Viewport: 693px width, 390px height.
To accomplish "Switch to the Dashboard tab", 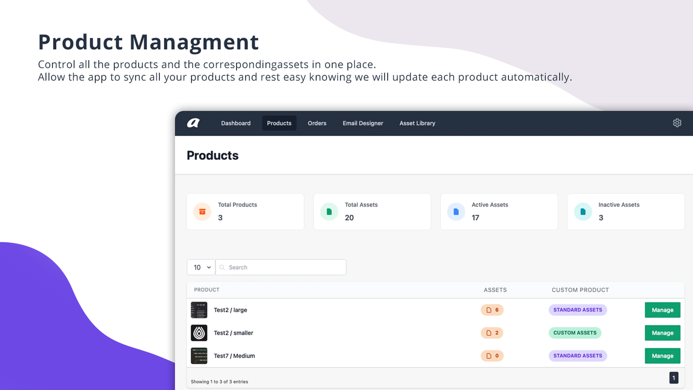I will pyautogui.click(x=236, y=123).
